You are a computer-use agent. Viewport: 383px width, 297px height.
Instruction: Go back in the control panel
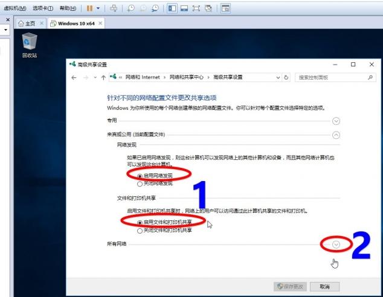tap(74, 78)
